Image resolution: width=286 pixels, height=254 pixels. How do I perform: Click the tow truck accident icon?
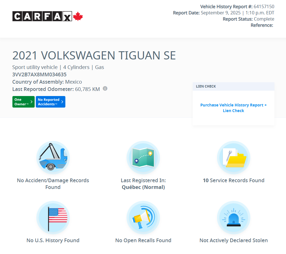pyautogui.click(x=53, y=158)
